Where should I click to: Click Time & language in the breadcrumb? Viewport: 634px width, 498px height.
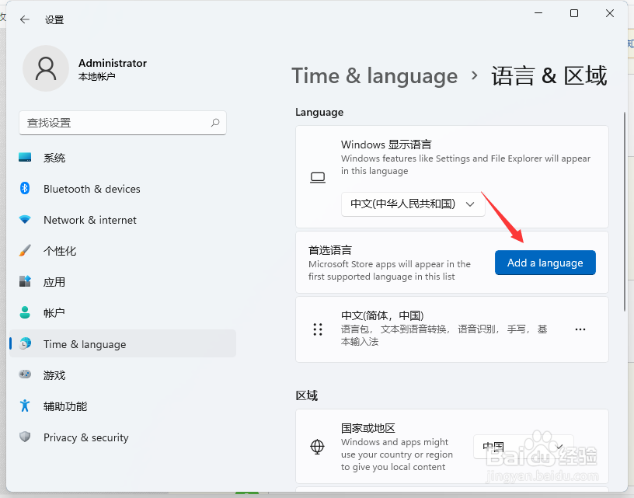pos(374,76)
